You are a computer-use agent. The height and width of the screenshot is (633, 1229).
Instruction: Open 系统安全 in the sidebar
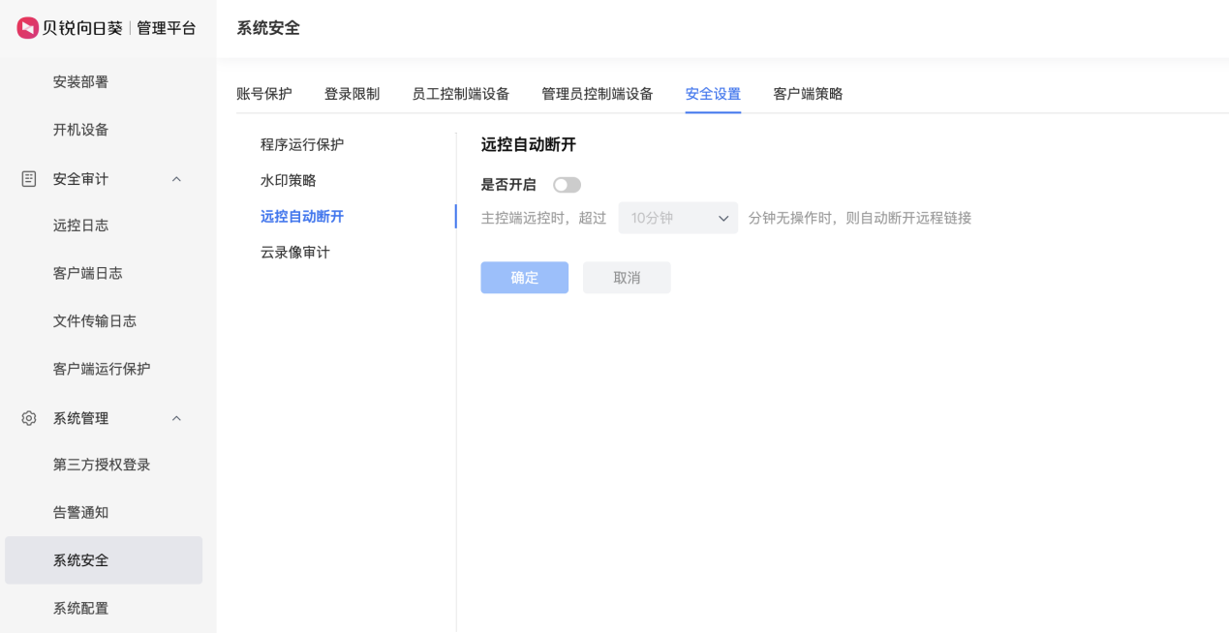click(104, 560)
